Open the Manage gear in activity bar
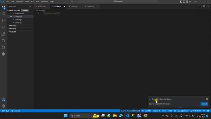This screenshot has width=211, height=119. point(3,106)
